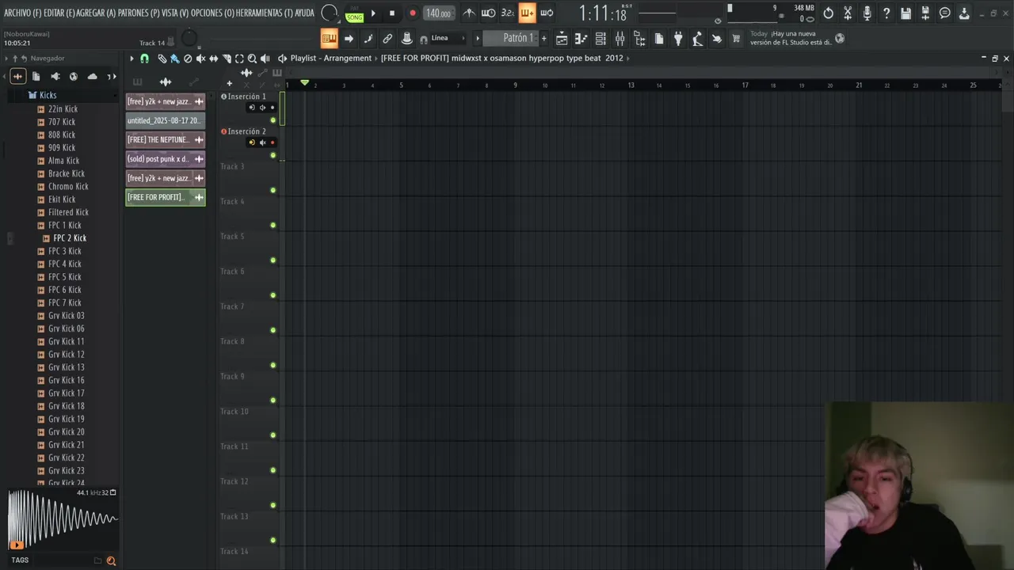Click the record button
Viewport: 1014px width, 570px height.
(x=412, y=13)
